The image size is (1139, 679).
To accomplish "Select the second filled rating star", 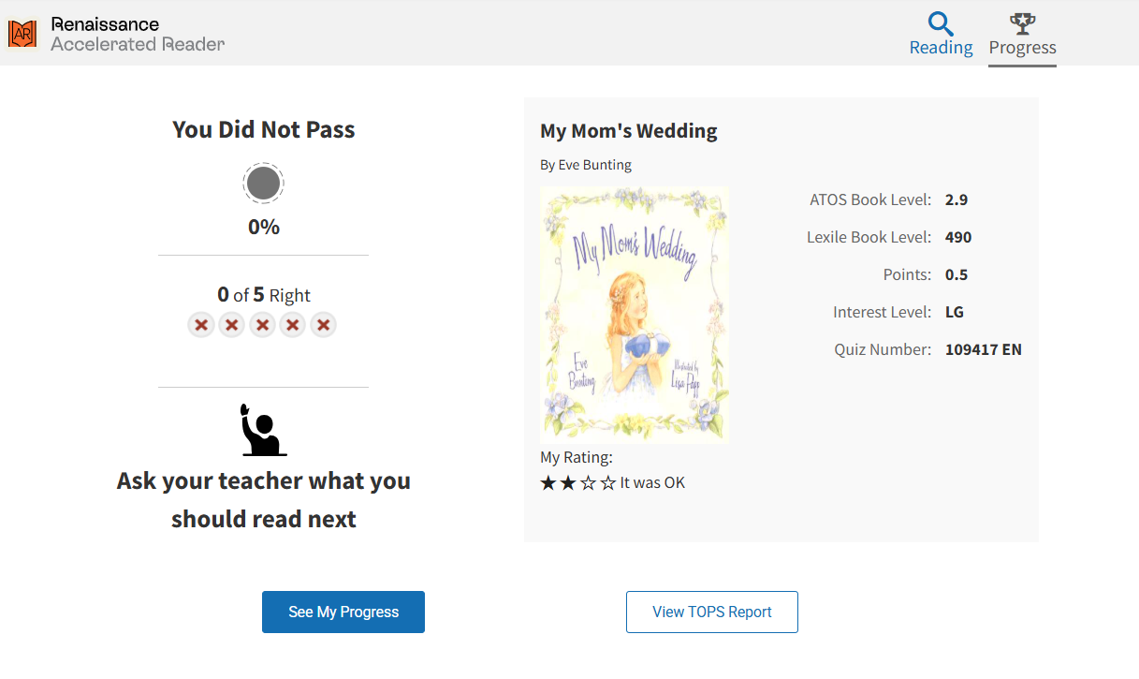I will tap(568, 483).
